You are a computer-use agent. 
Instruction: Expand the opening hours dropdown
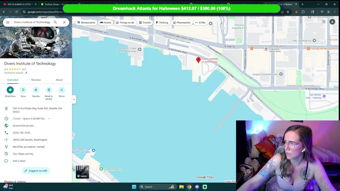(x=49, y=119)
